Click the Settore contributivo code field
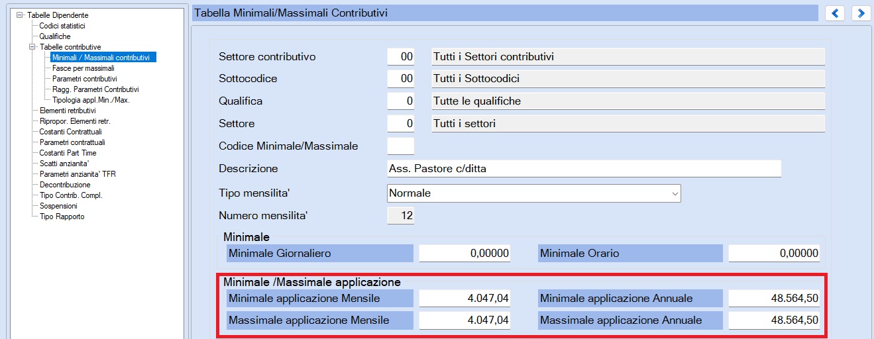 click(401, 57)
